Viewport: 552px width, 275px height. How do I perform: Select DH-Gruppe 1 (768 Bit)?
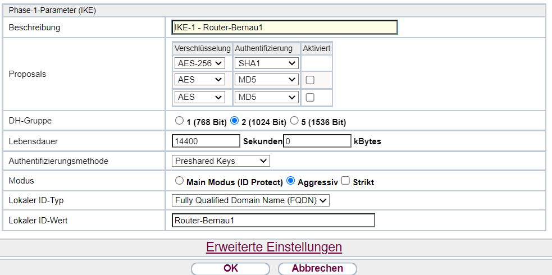[179, 121]
